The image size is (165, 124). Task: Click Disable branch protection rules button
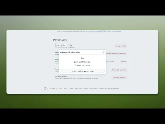(x=116, y=53)
